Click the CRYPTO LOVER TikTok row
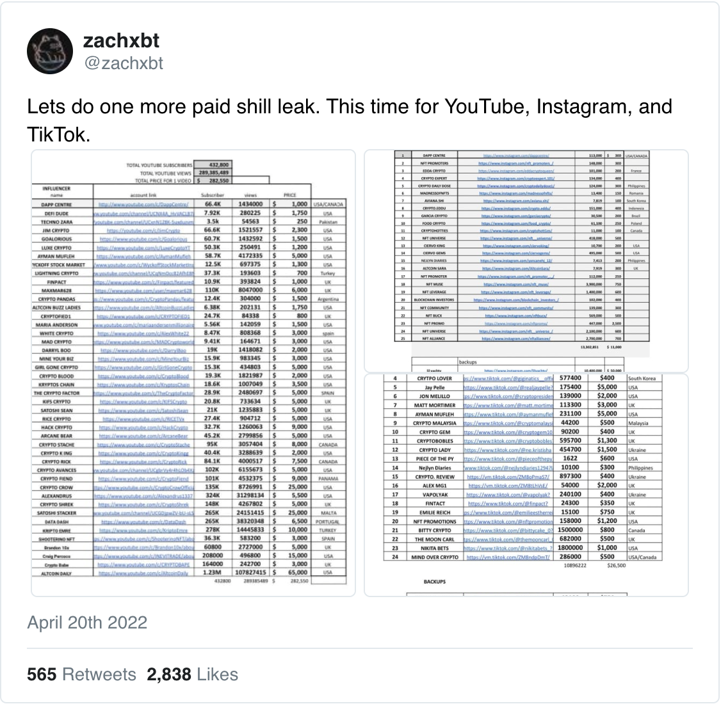The width and height of the screenshot is (721, 704). tap(523, 378)
